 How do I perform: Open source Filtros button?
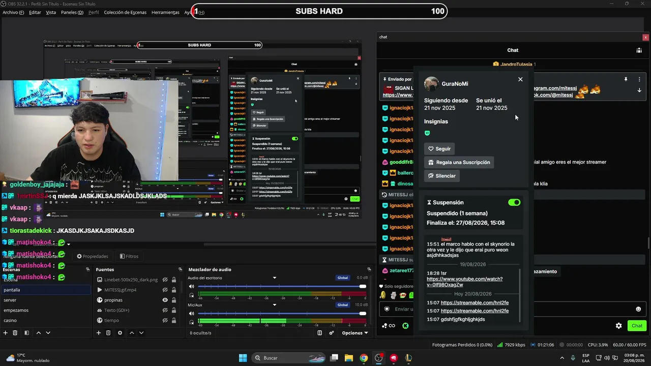(129, 256)
